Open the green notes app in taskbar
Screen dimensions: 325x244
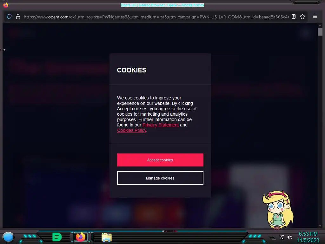(x=57, y=237)
